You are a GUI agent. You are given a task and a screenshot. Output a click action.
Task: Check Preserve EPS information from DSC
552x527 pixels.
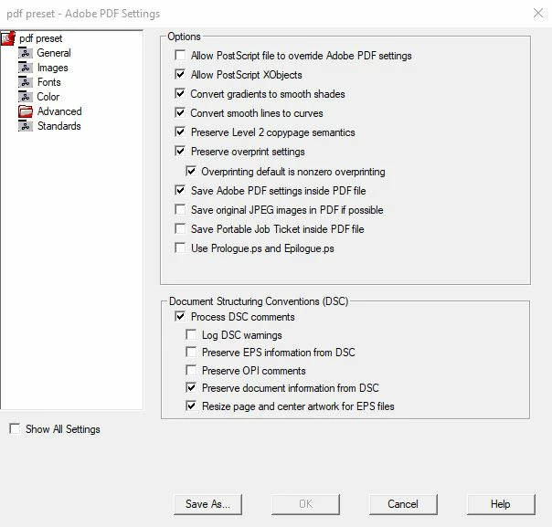191,353
